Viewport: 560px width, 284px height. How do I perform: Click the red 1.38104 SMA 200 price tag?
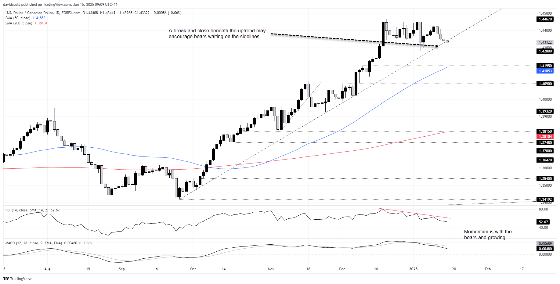coord(545,136)
